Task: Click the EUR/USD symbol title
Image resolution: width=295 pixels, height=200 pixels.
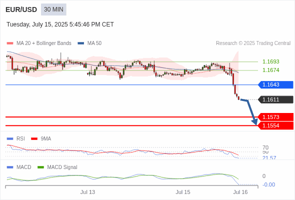Action: 21,9
